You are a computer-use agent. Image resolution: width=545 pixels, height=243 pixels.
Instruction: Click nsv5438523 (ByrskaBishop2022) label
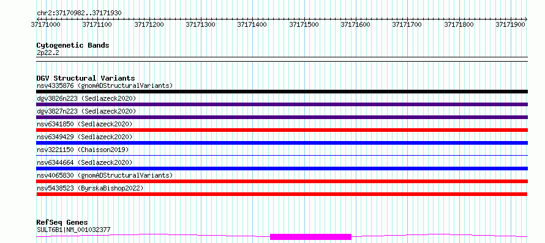[90, 188]
